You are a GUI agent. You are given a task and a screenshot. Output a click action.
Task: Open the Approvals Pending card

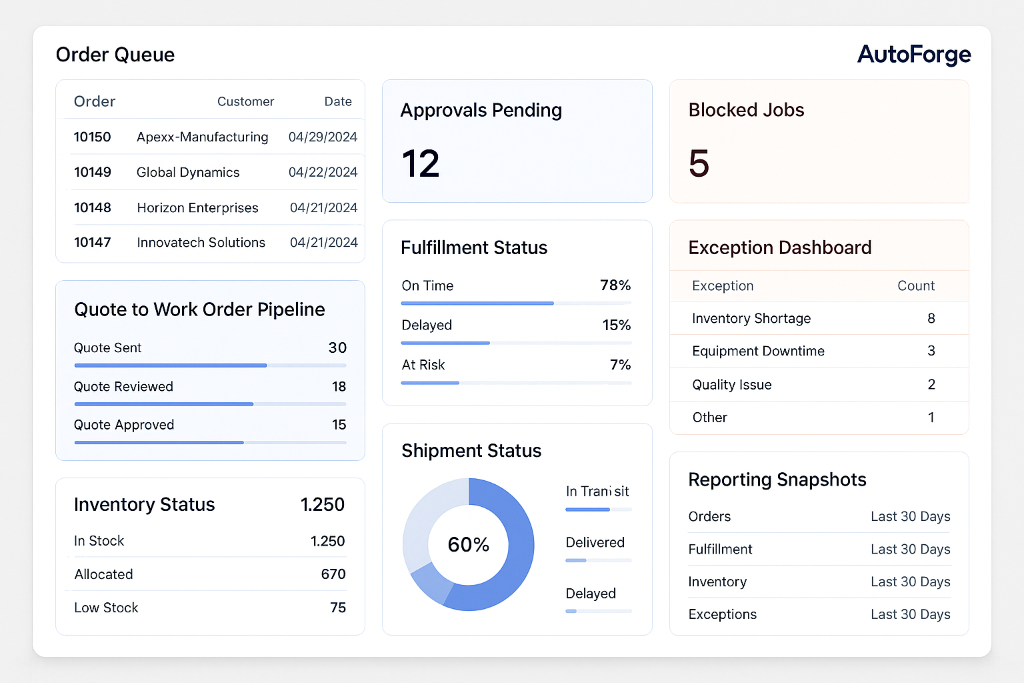tap(517, 141)
